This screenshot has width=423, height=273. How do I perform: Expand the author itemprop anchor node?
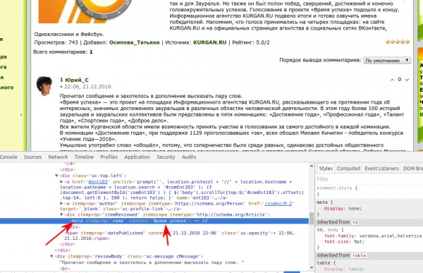[x=61, y=203]
